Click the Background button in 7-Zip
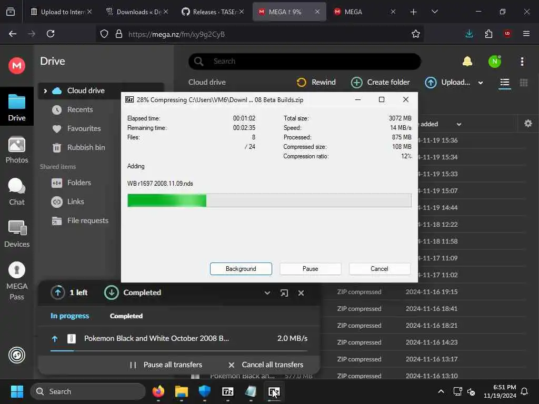Viewport: 539px width, 404px height. coord(241,269)
